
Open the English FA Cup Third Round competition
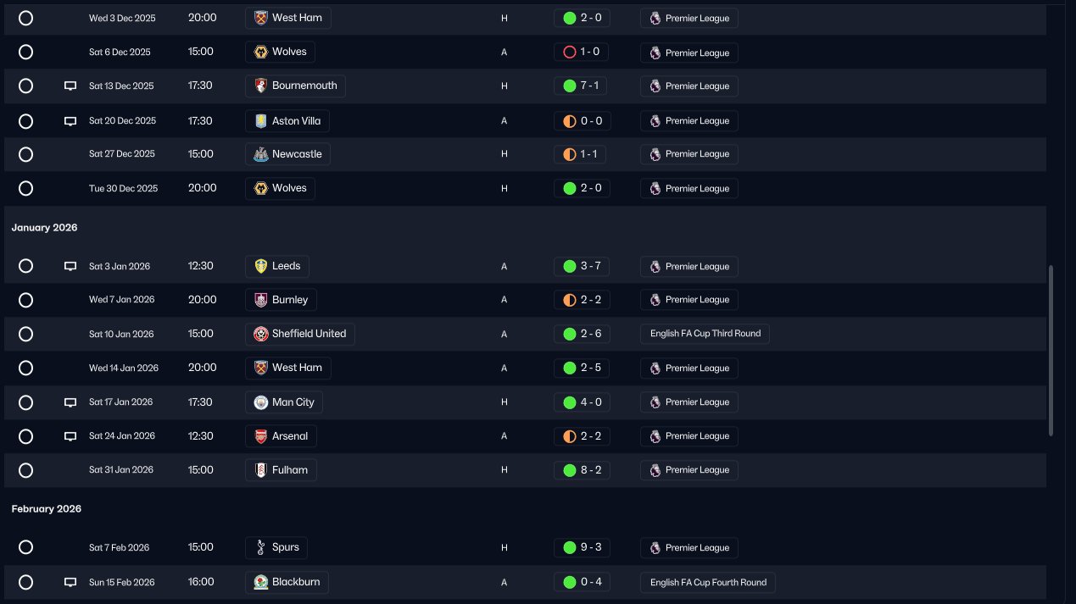[x=705, y=334]
